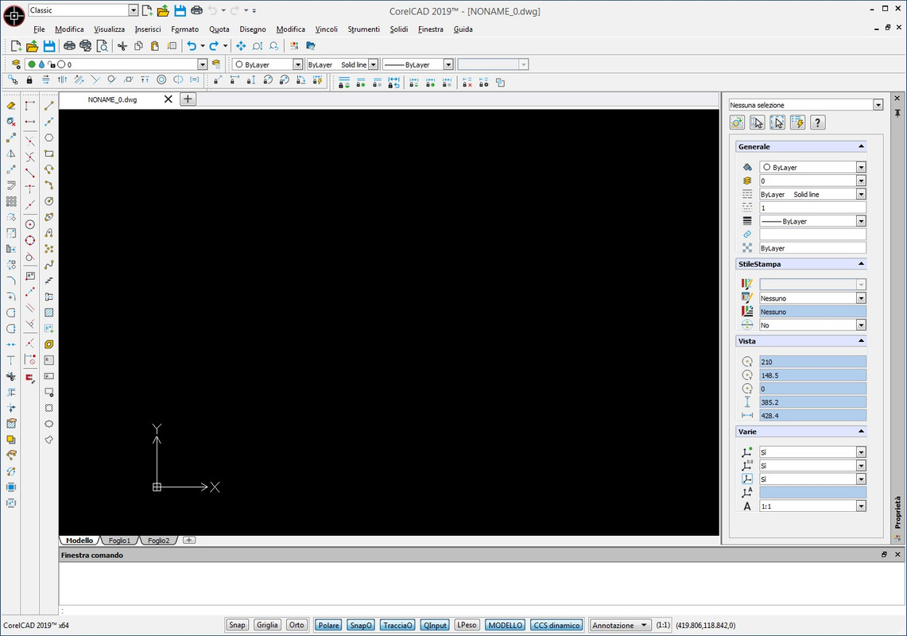The height and width of the screenshot is (636, 907).
Task: Switch to the Foglio2 sheet tab
Action: click(x=158, y=540)
